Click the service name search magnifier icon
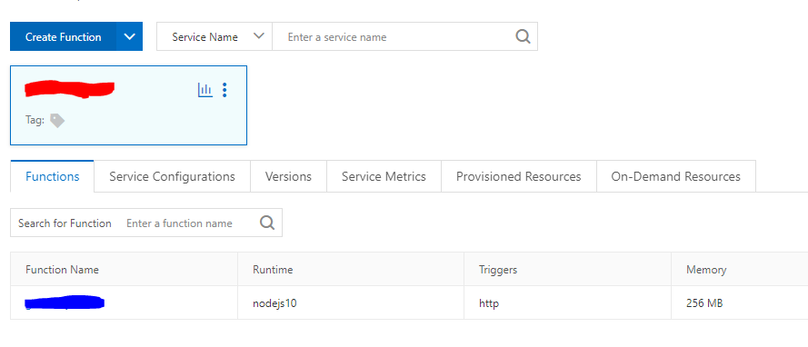 pyautogui.click(x=523, y=36)
